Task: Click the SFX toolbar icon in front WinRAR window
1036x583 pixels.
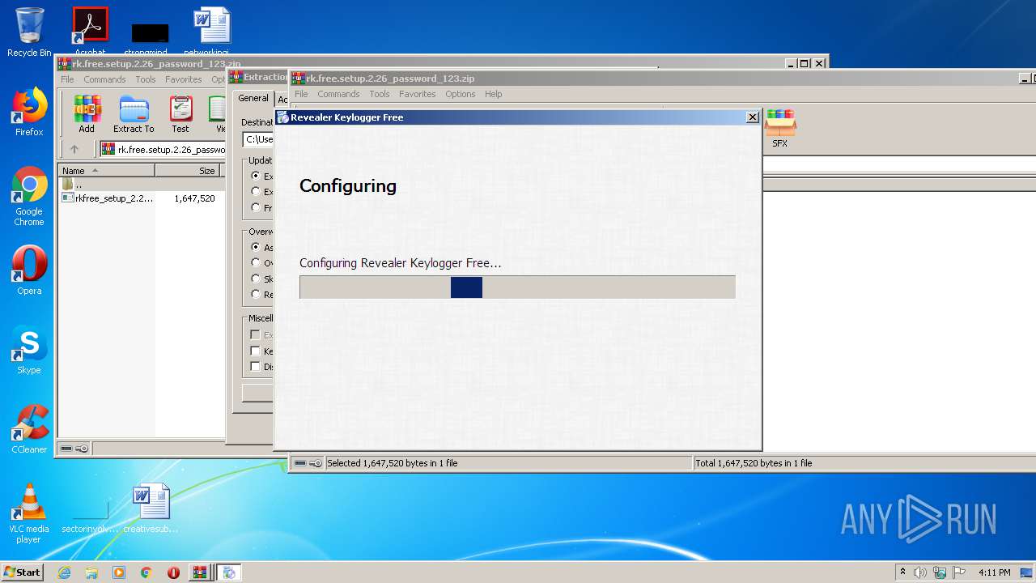Action: (779, 128)
